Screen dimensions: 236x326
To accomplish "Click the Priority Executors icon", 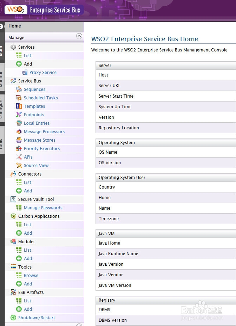I will click(19, 148).
